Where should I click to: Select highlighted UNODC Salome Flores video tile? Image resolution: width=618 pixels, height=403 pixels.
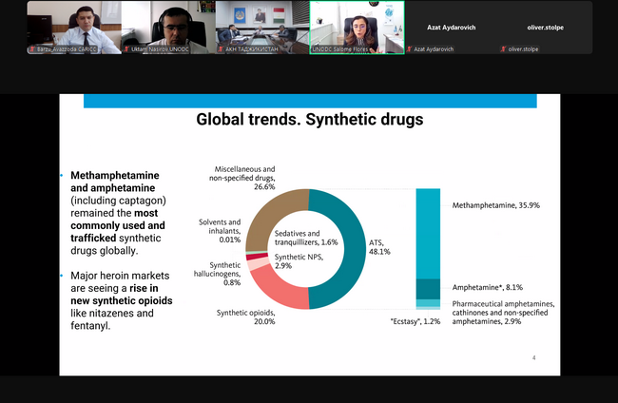coord(357,24)
